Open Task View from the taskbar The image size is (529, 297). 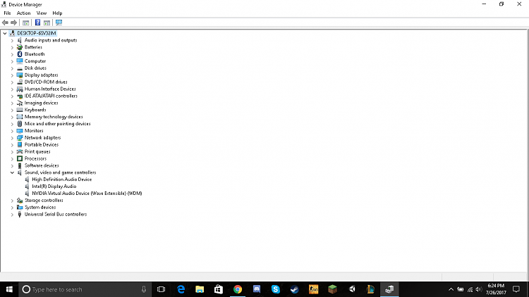(x=162, y=289)
